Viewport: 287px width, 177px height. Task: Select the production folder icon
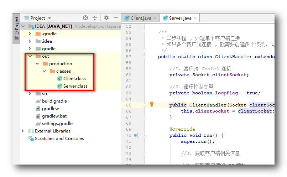click(x=45, y=63)
